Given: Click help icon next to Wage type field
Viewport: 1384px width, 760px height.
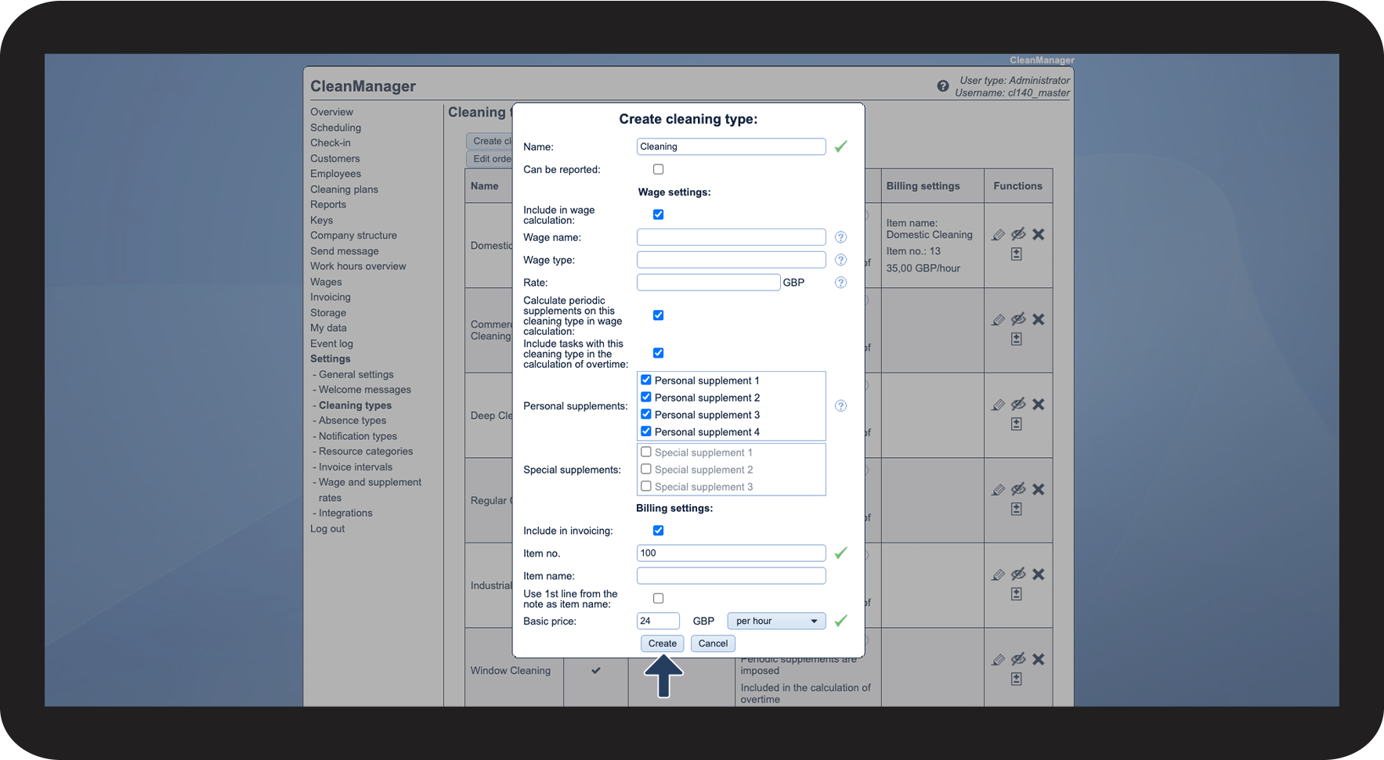Looking at the screenshot, I should 840,260.
